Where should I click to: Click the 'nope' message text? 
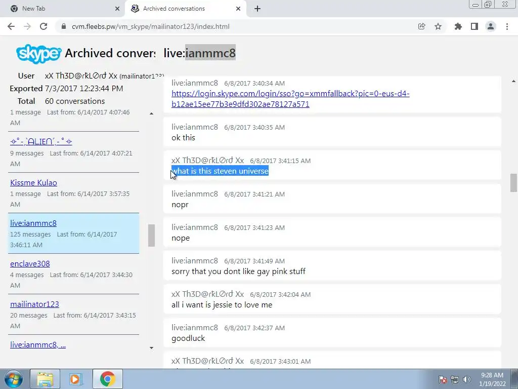coord(181,238)
